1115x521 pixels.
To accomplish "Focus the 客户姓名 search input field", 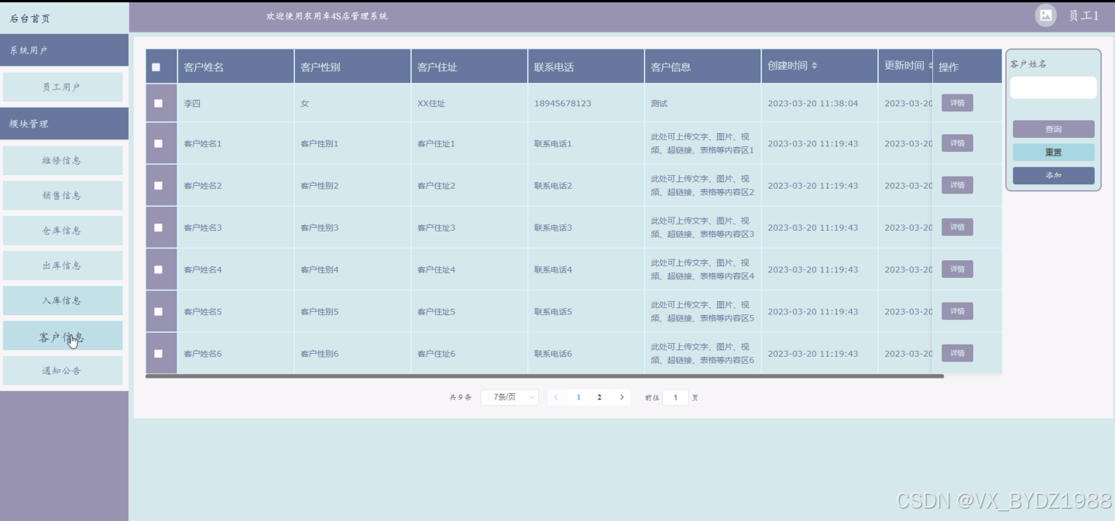I will [x=1053, y=87].
